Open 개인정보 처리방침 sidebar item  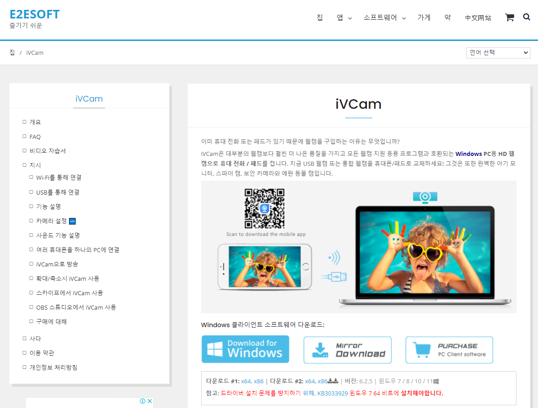53,368
